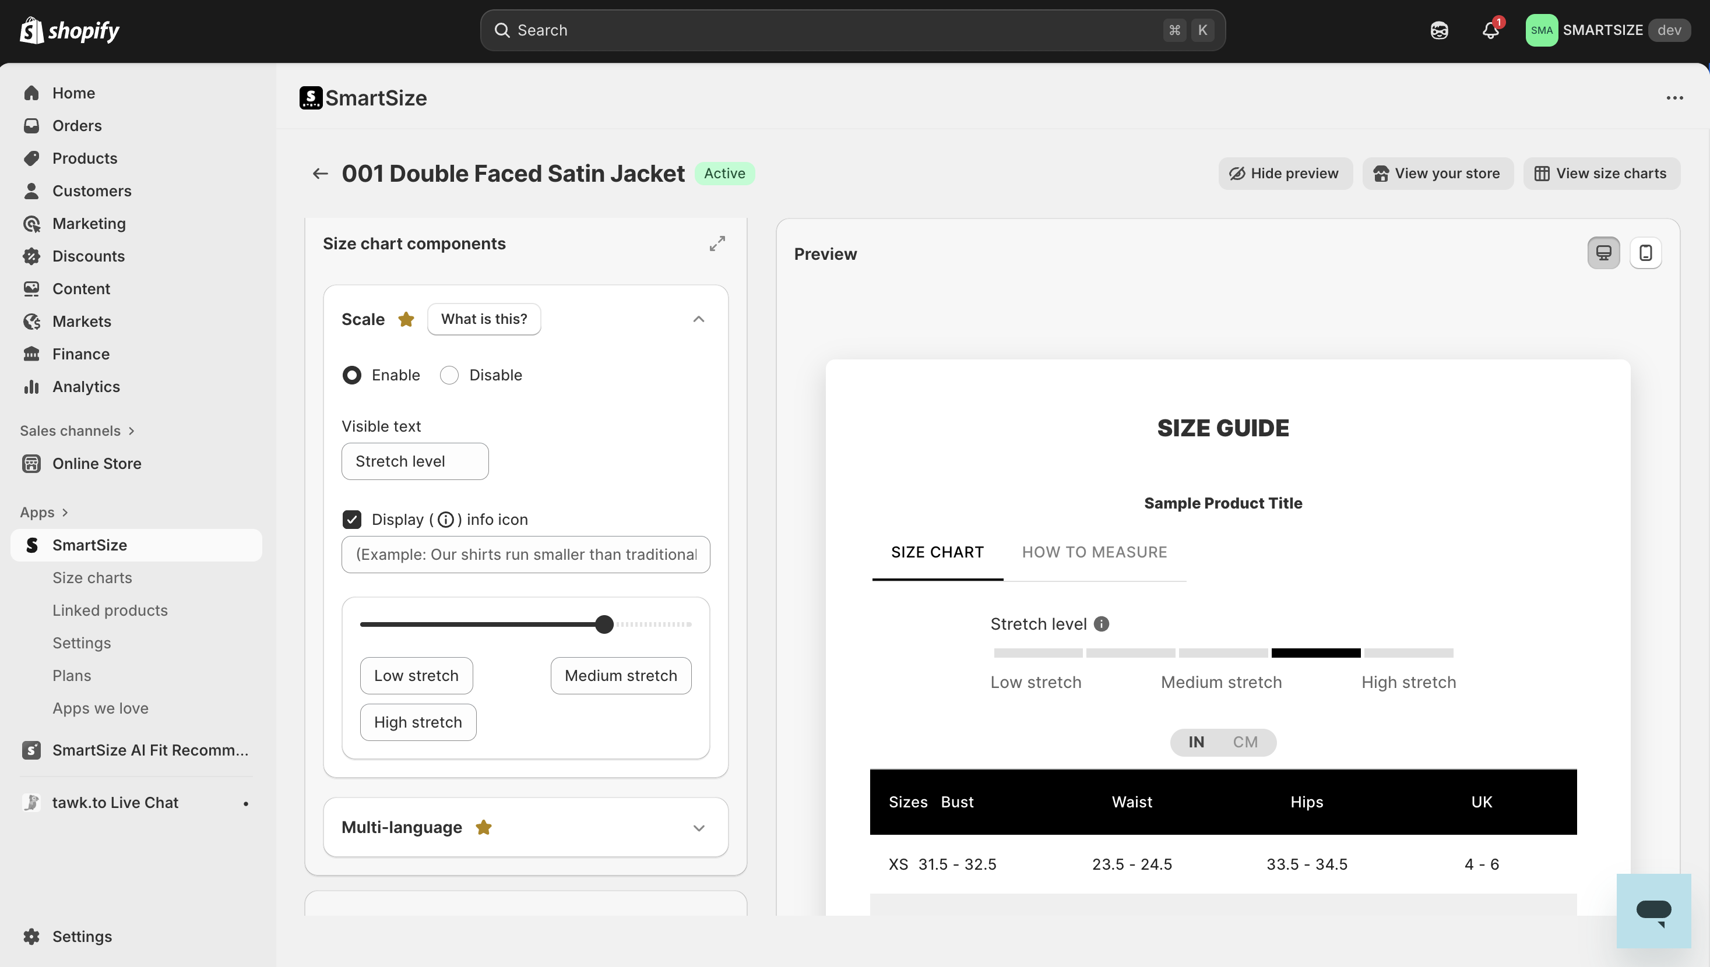This screenshot has width=1710, height=967.
Task: Expand Size chart components panel to fullscreen
Action: point(717,243)
